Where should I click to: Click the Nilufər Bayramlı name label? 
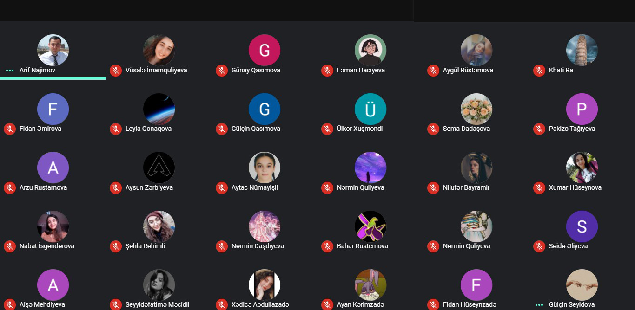click(x=466, y=188)
